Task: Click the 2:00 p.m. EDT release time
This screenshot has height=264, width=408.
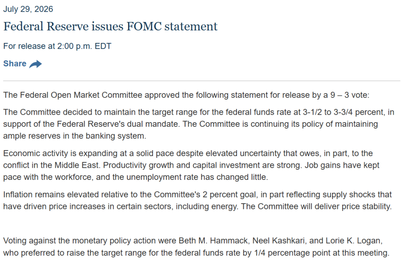Action: pyautogui.click(x=84, y=46)
